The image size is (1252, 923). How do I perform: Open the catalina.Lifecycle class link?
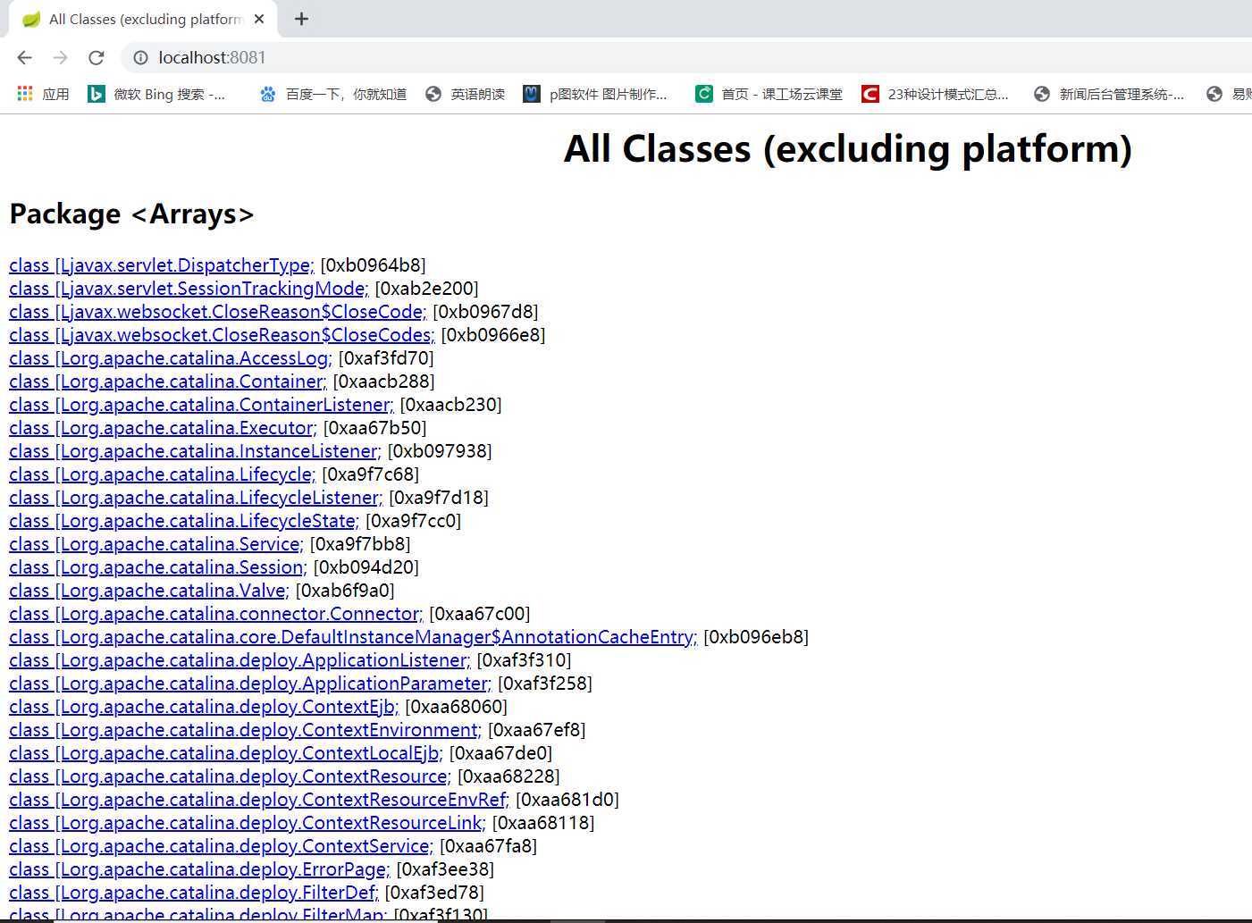tap(163, 474)
